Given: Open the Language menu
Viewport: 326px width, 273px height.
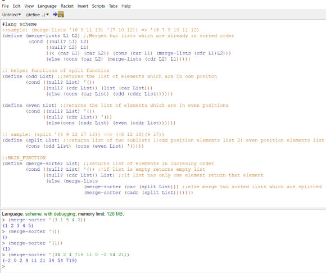Looking at the screenshot, I should pos(47,6).
